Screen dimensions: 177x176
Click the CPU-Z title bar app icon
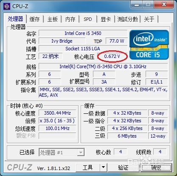(7, 6)
